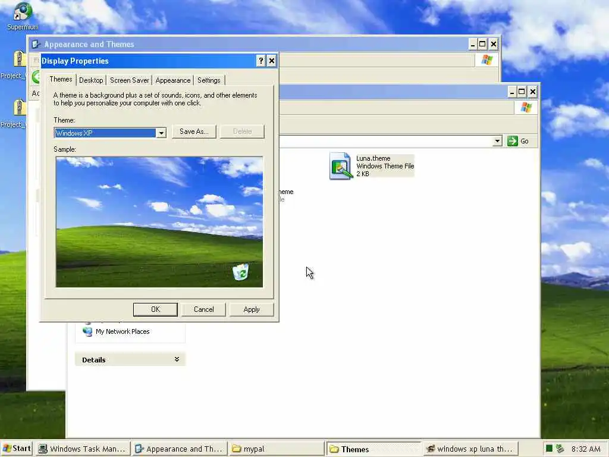The height and width of the screenshot is (457, 609).
Task: Open the Appearance tab
Action: 173,80
